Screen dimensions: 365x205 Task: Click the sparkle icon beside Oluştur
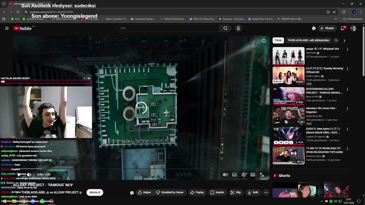click(314, 28)
